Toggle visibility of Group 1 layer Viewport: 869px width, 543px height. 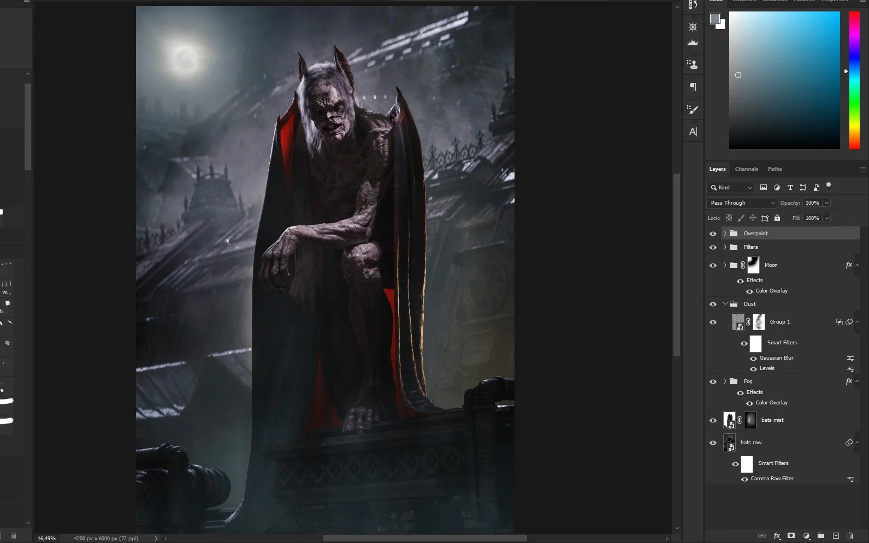click(713, 322)
